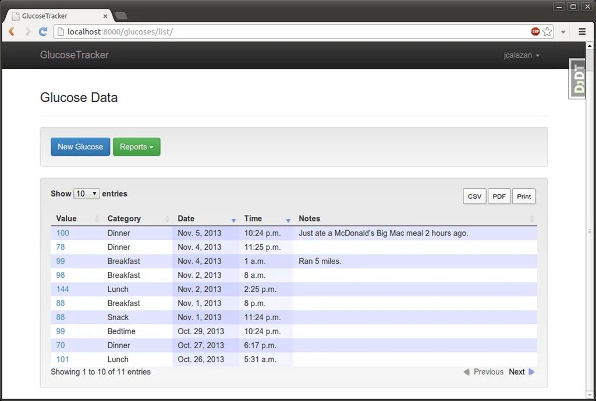Screen dimensions: 596x401
Task: Expand the Reports dropdown button
Action: [x=136, y=147]
